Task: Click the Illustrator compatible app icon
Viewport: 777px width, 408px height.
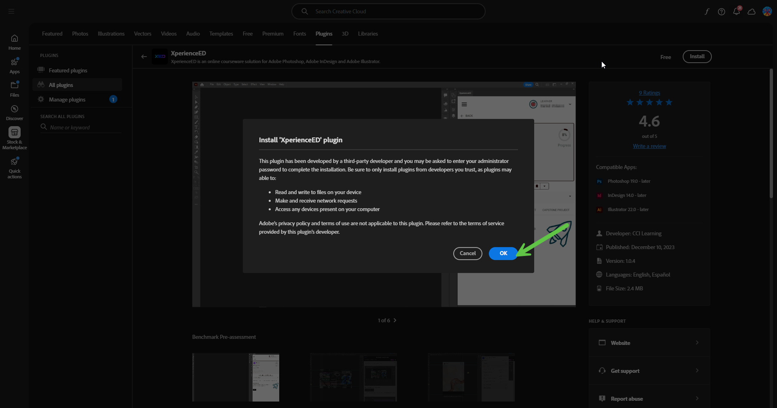Action: point(599,210)
